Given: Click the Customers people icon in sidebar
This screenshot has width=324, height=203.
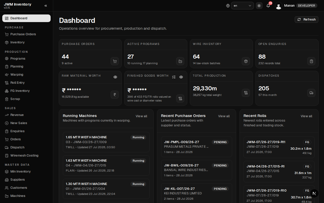Looking at the screenshot, I should (7, 188).
